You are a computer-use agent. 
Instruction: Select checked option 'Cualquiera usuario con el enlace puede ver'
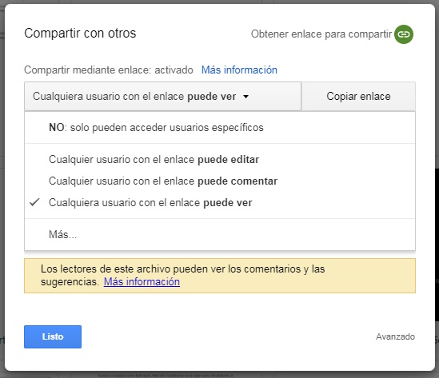[x=220, y=202]
